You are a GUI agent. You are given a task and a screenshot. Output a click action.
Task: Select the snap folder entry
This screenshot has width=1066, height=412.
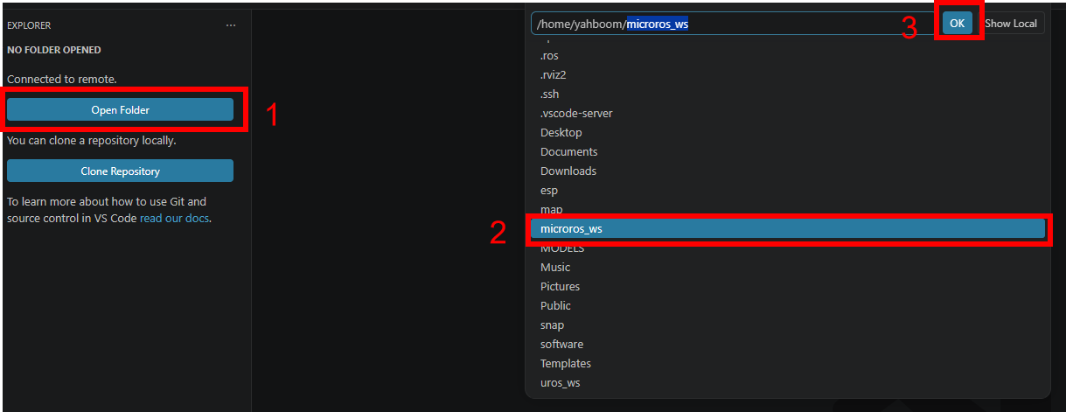(788, 325)
